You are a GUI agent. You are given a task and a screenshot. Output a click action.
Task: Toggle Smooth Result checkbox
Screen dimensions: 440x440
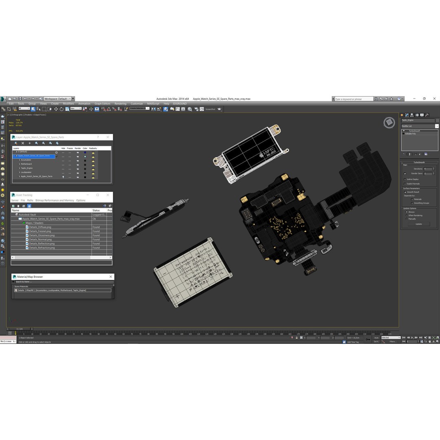405,192
